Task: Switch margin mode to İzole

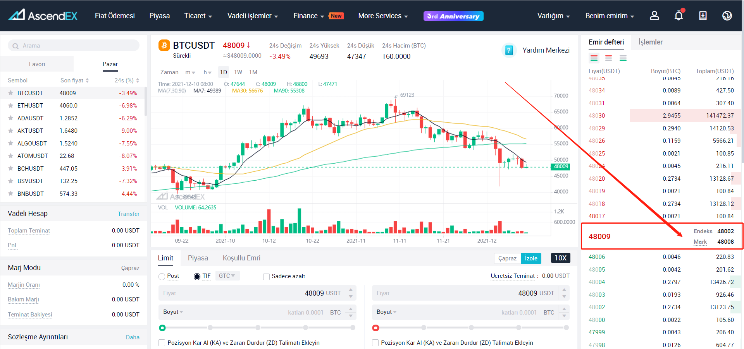Action: click(531, 258)
